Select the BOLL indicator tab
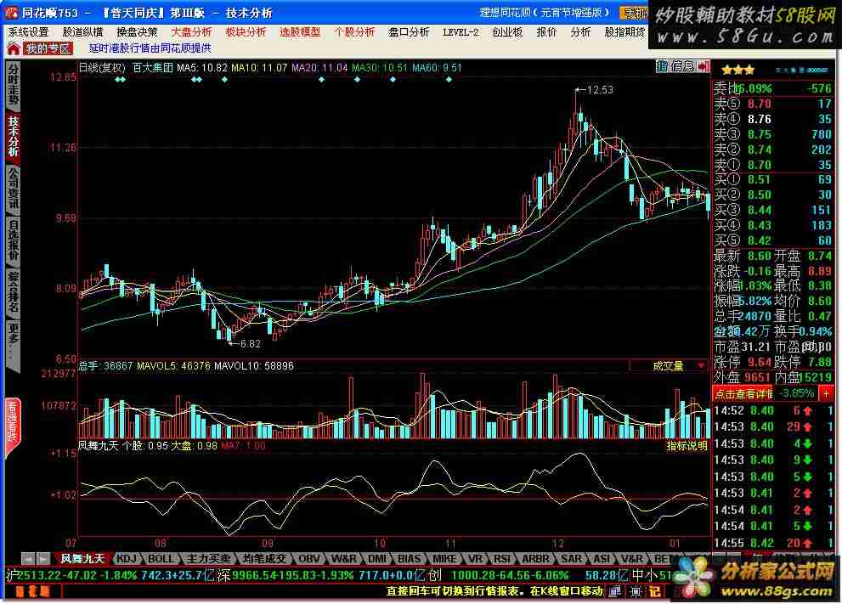The height and width of the screenshot is (604, 842). click(x=161, y=558)
